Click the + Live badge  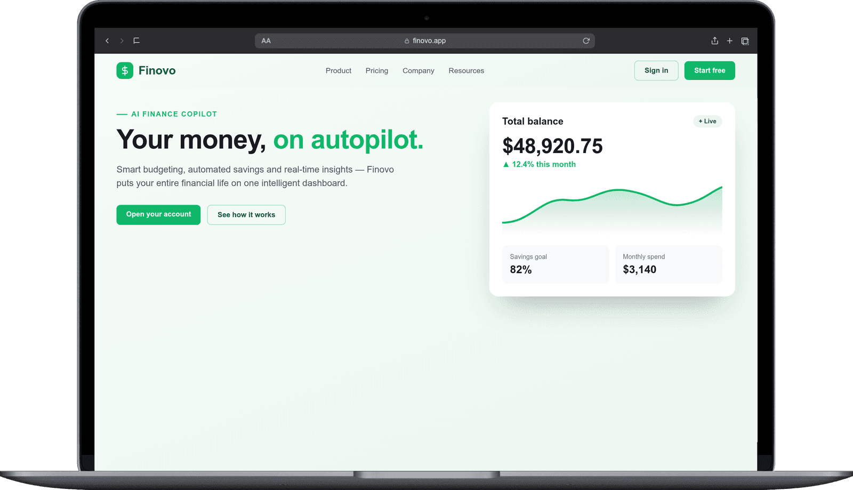point(707,122)
